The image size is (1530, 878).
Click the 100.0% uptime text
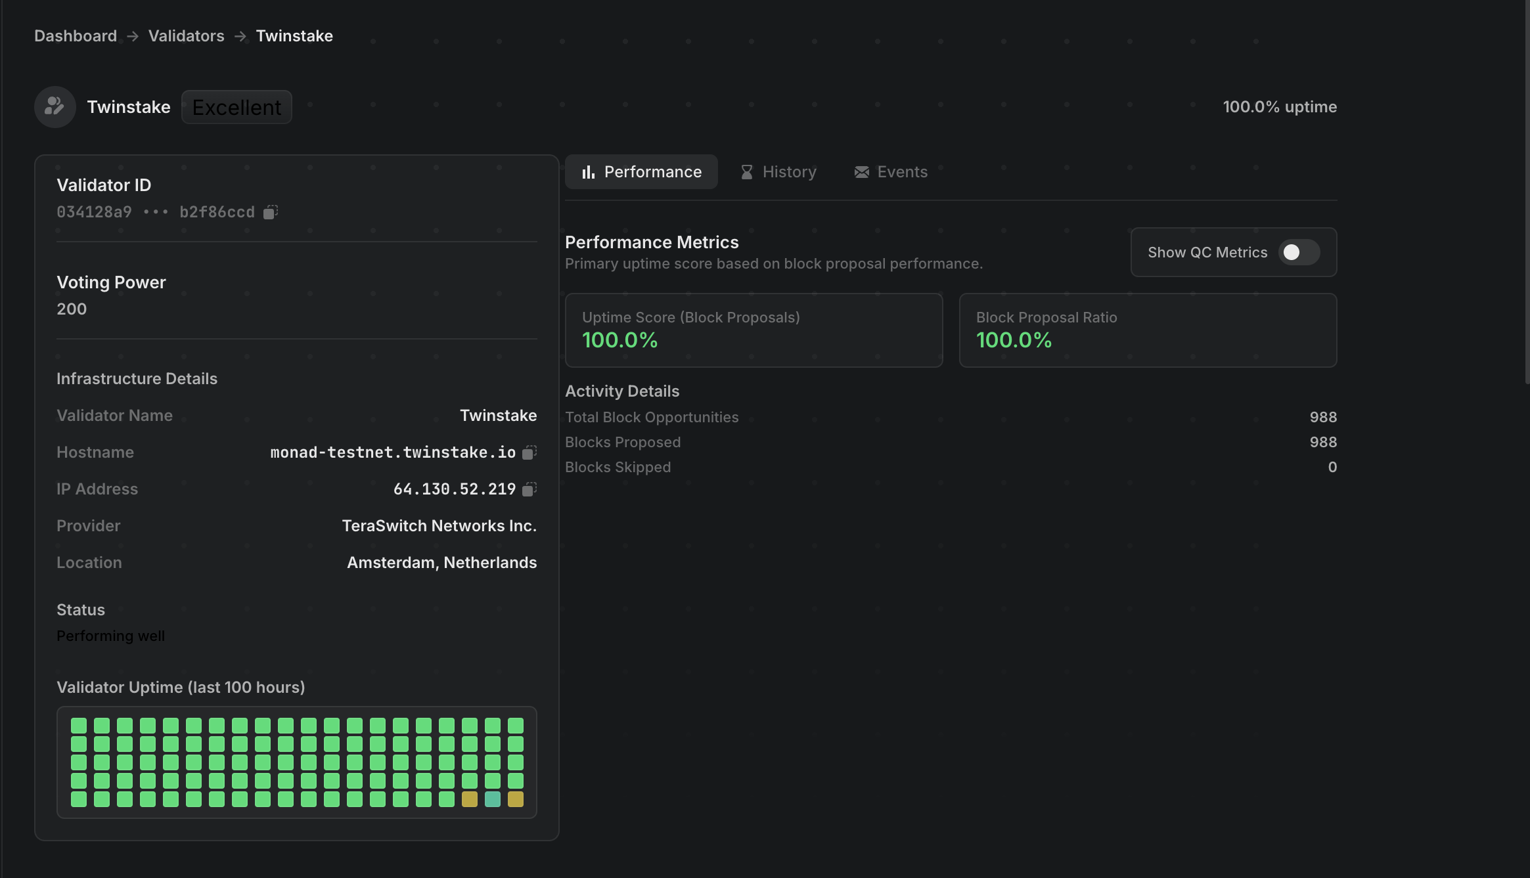[1280, 107]
